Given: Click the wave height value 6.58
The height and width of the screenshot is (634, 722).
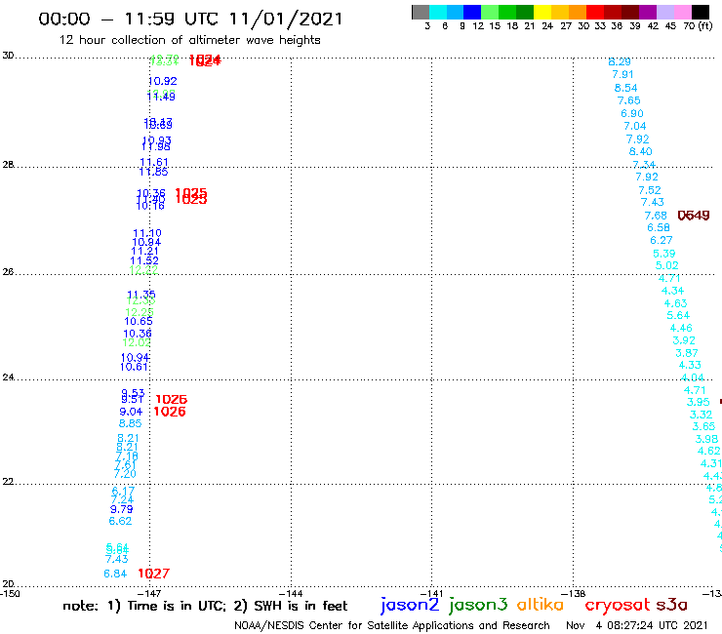Looking at the screenshot, I should [x=658, y=227].
